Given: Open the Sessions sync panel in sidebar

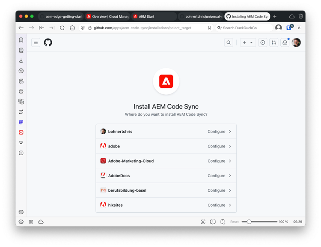Looking at the screenshot, I should point(21,112).
